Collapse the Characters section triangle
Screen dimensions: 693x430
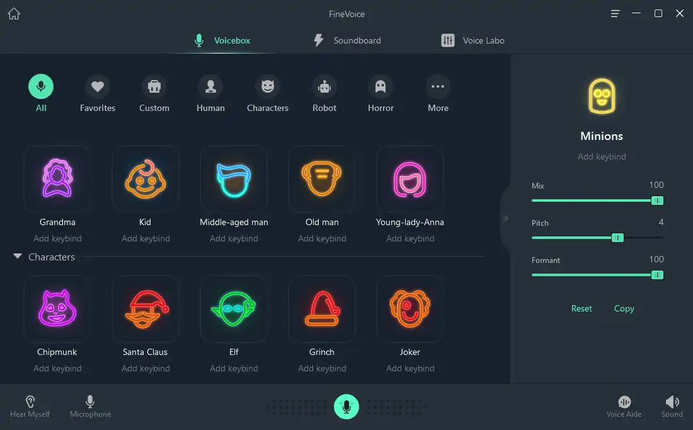pos(18,256)
